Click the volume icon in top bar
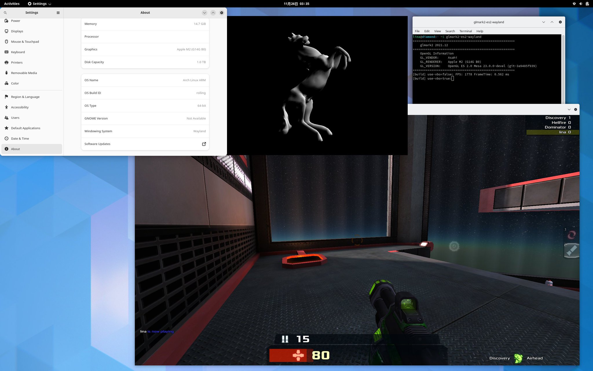Screen dimensions: 593x371 tap(581, 4)
